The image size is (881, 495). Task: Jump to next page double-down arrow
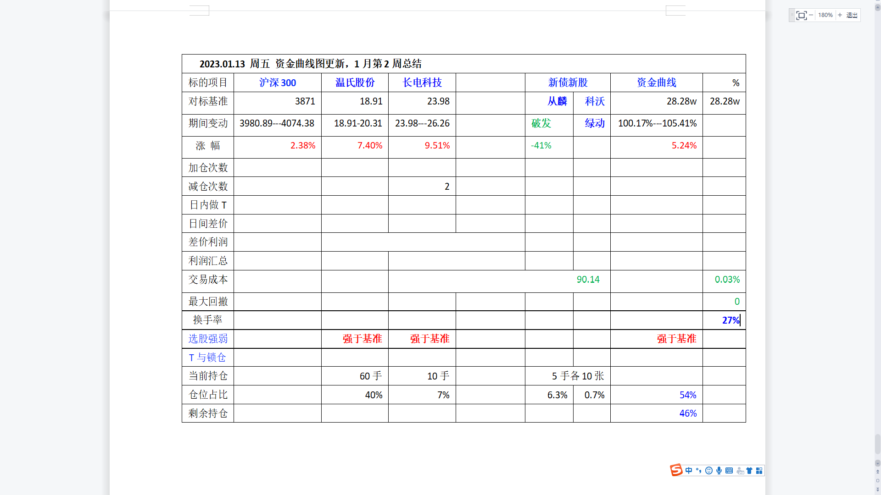[878, 489]
